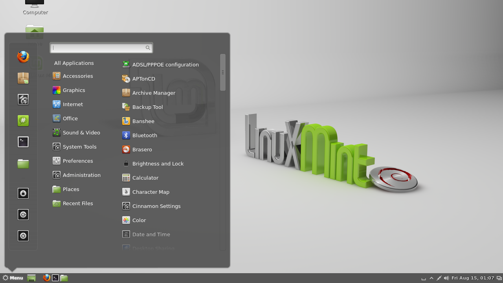503x283 pixels.
Task: Click the Menu button on panel
Action: [13, 278]
